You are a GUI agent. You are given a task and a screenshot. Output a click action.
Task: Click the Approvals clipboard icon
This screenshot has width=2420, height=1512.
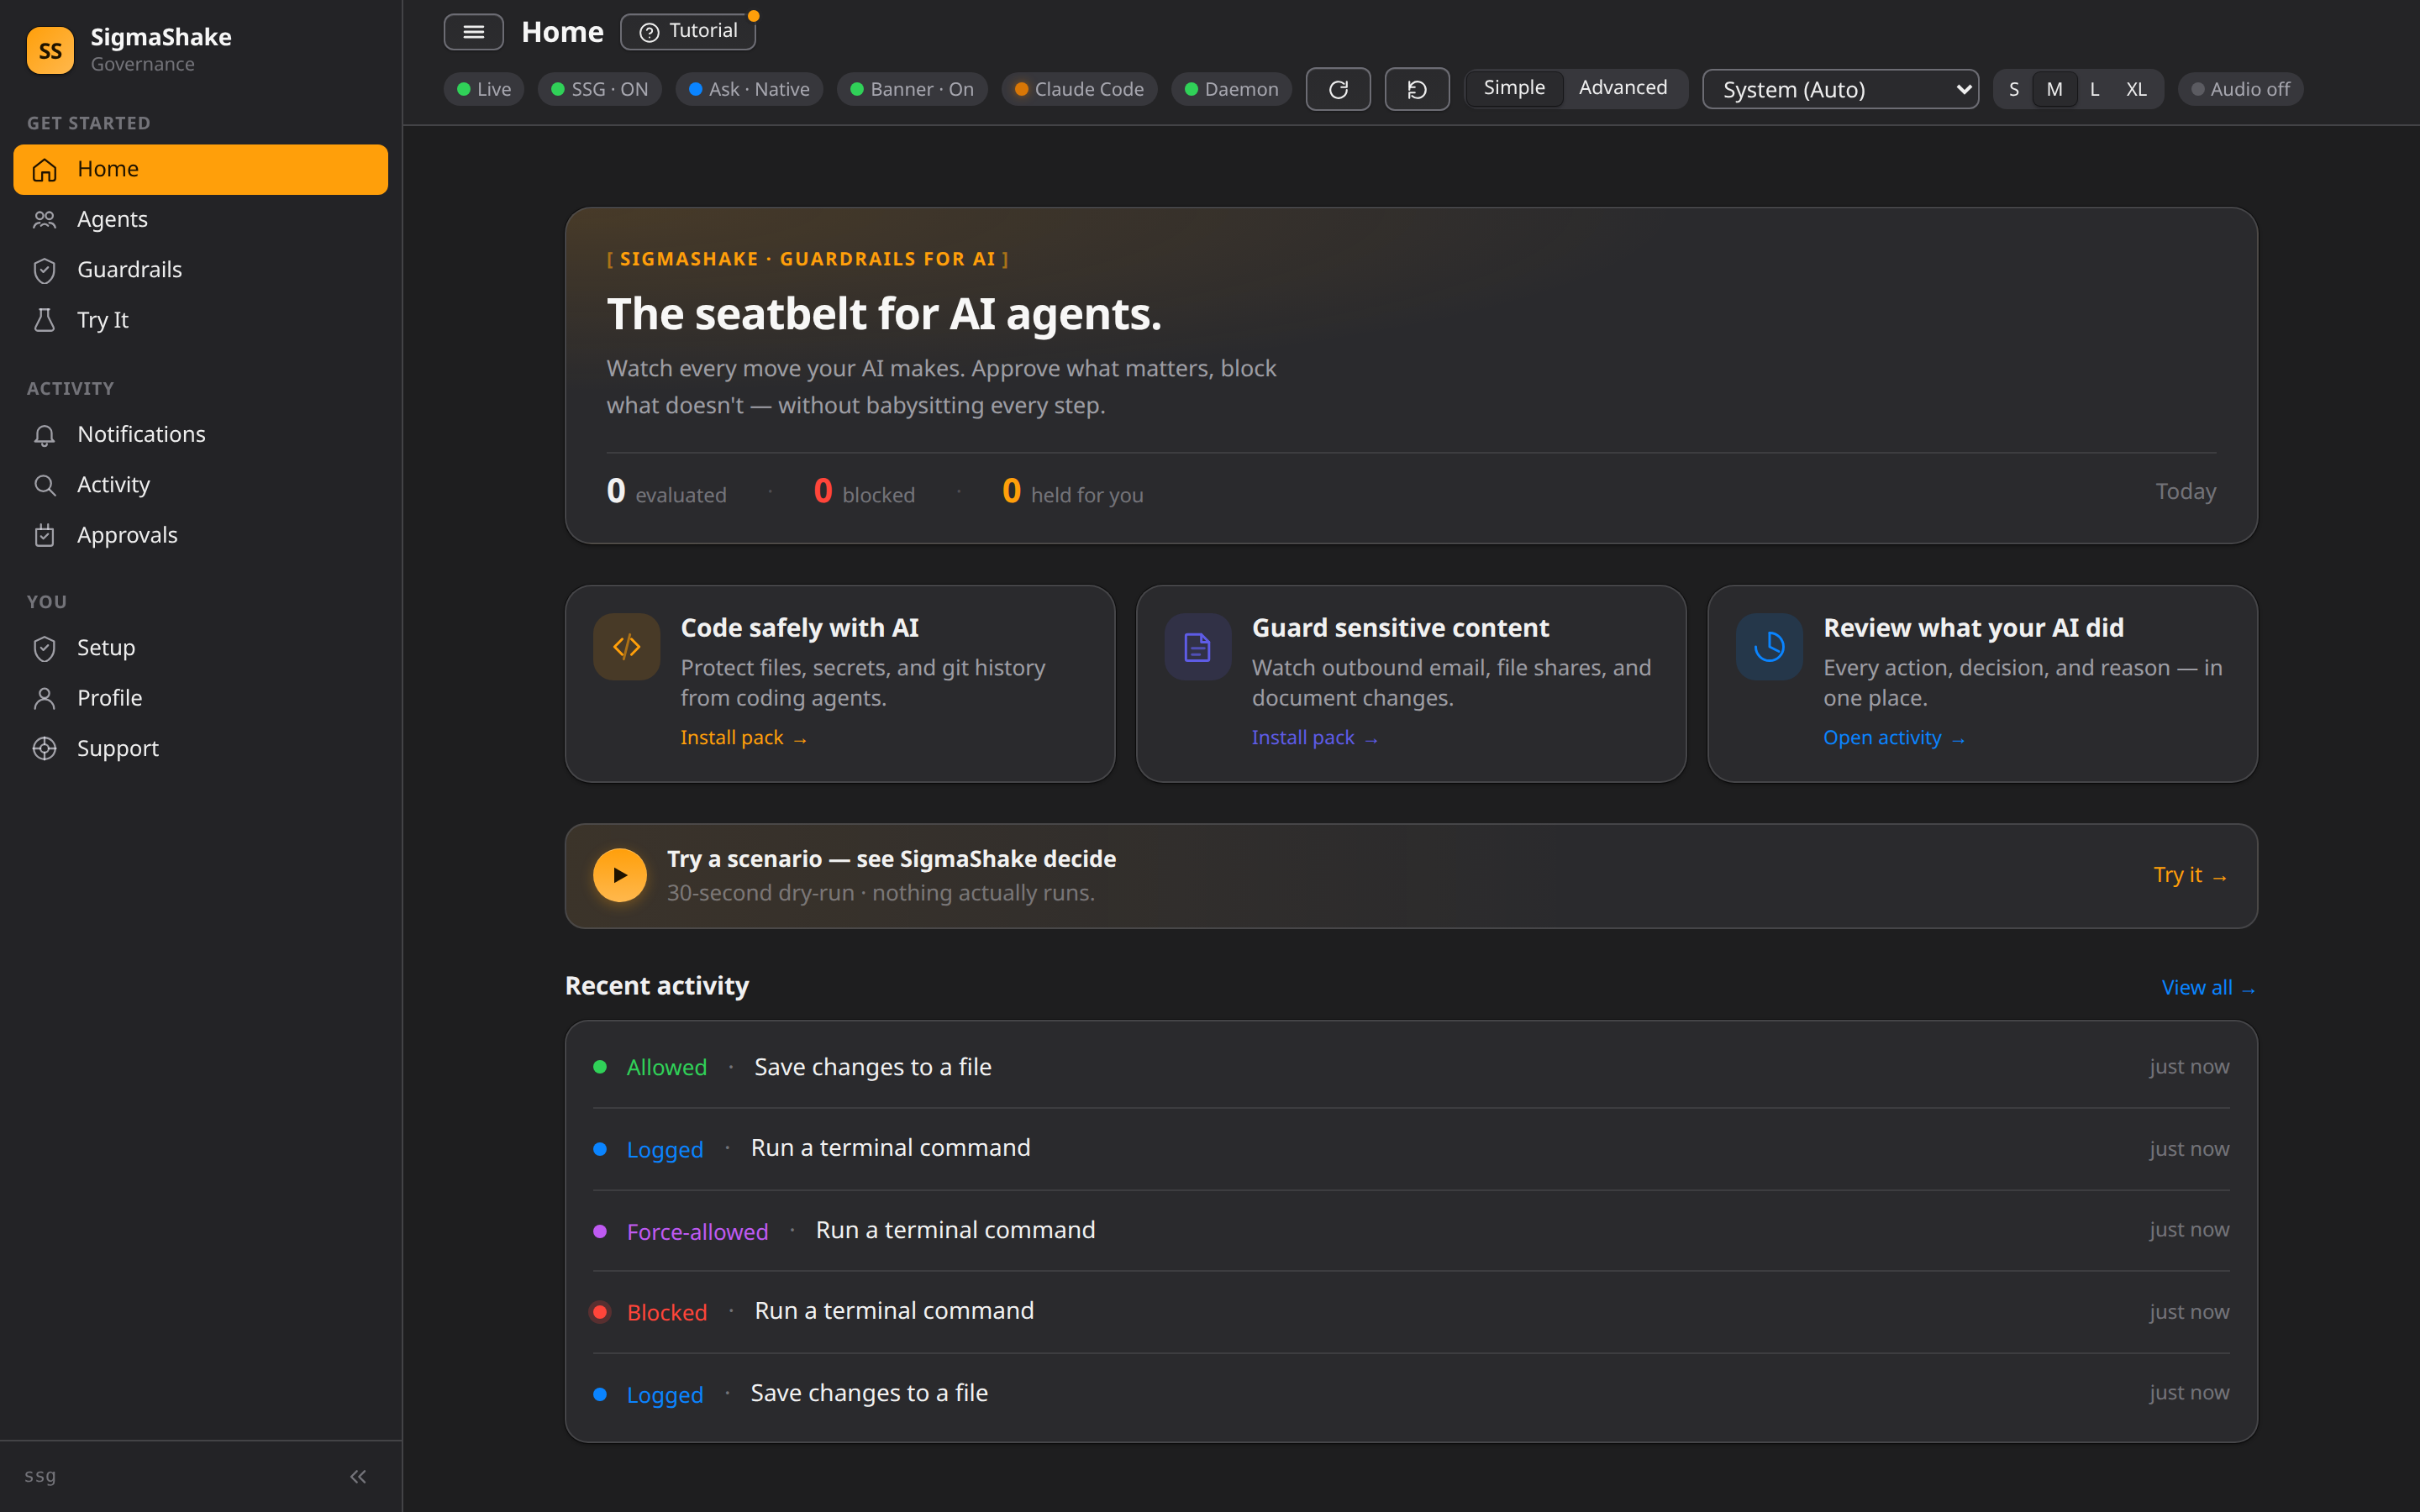(x=44, y=535)
